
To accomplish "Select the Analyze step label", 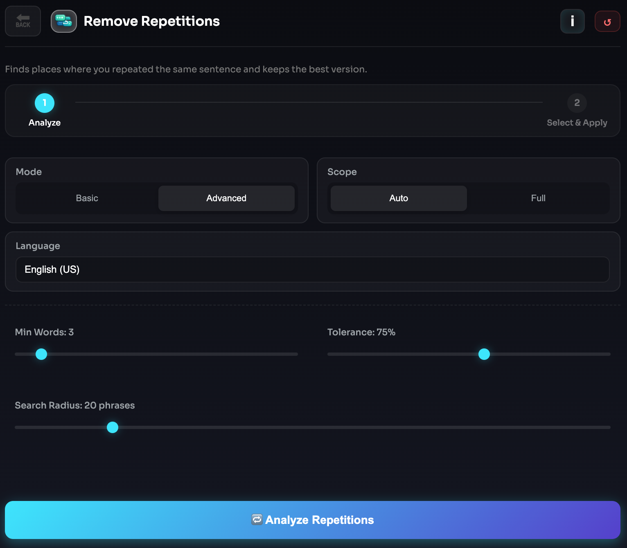I will [45, 123].
